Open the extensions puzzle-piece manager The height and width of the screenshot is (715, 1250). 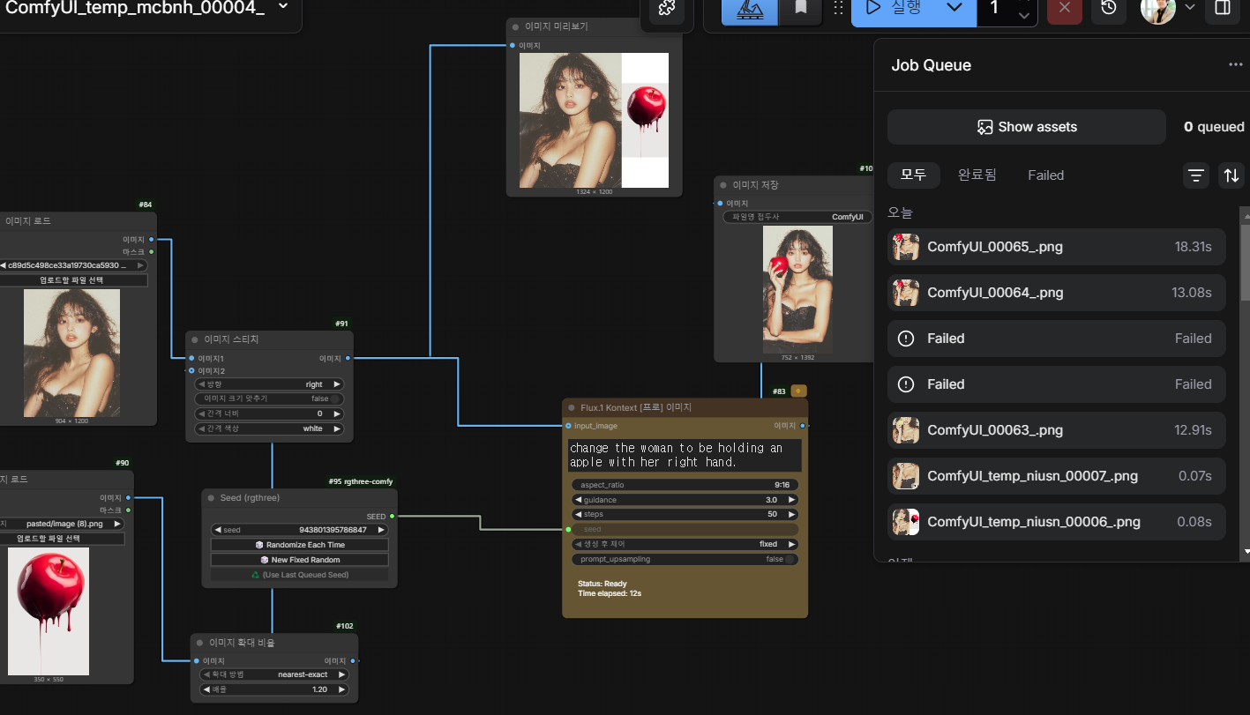coord(667,9)
